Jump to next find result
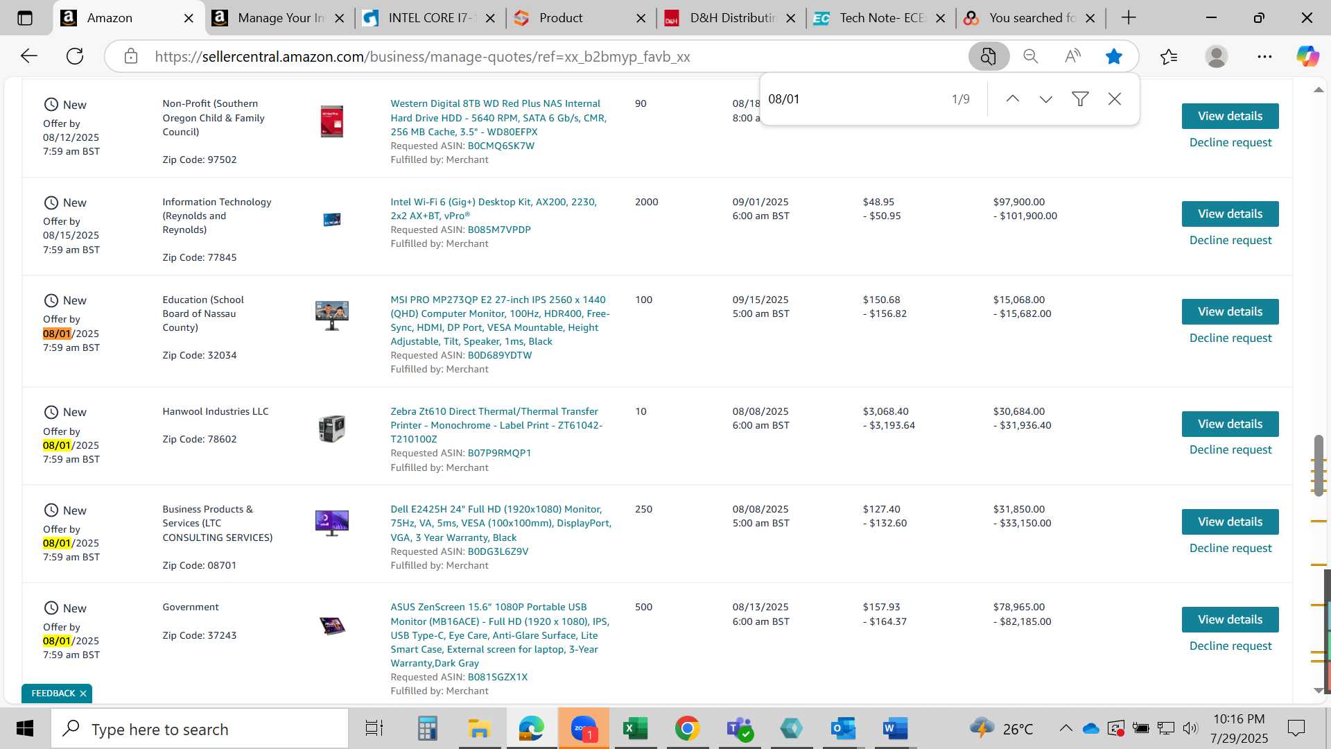 click(1046, 99)
